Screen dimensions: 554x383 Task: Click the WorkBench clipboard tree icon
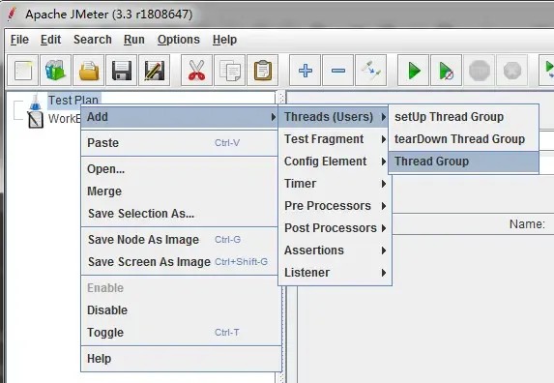(36, 120)
